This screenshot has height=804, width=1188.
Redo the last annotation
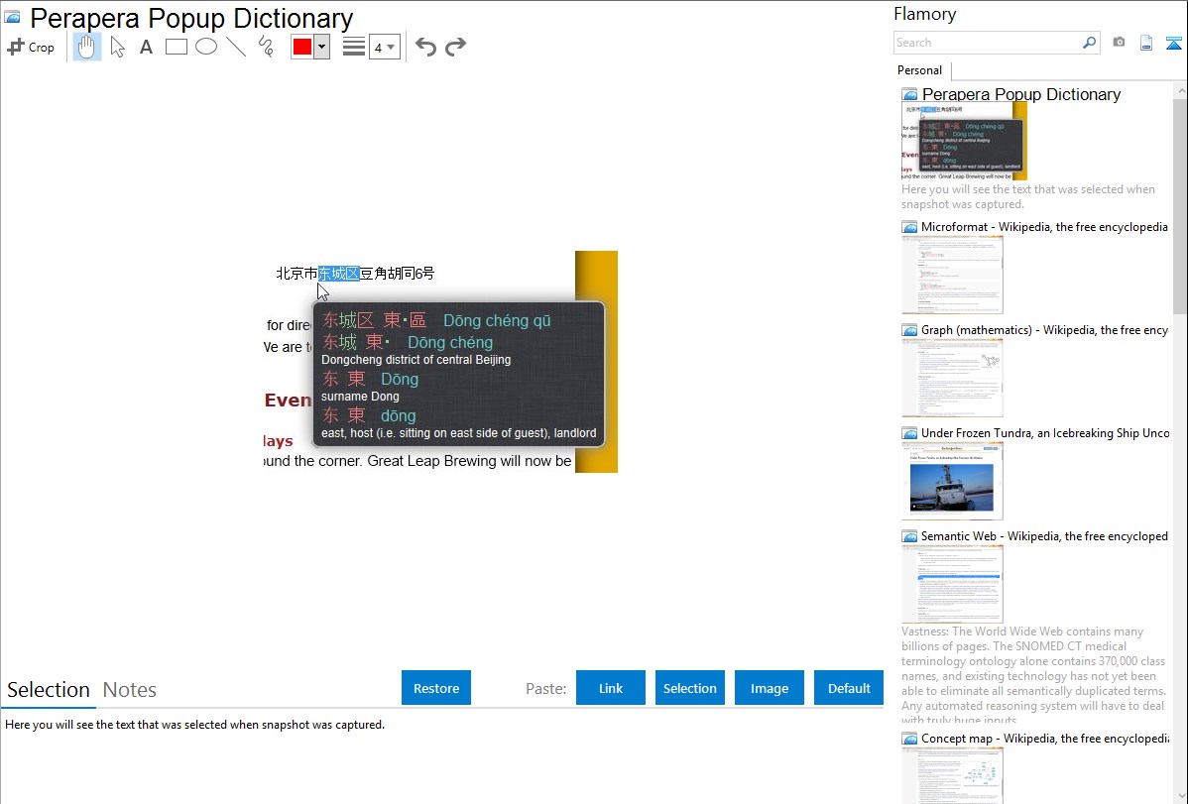coord(455,47)
